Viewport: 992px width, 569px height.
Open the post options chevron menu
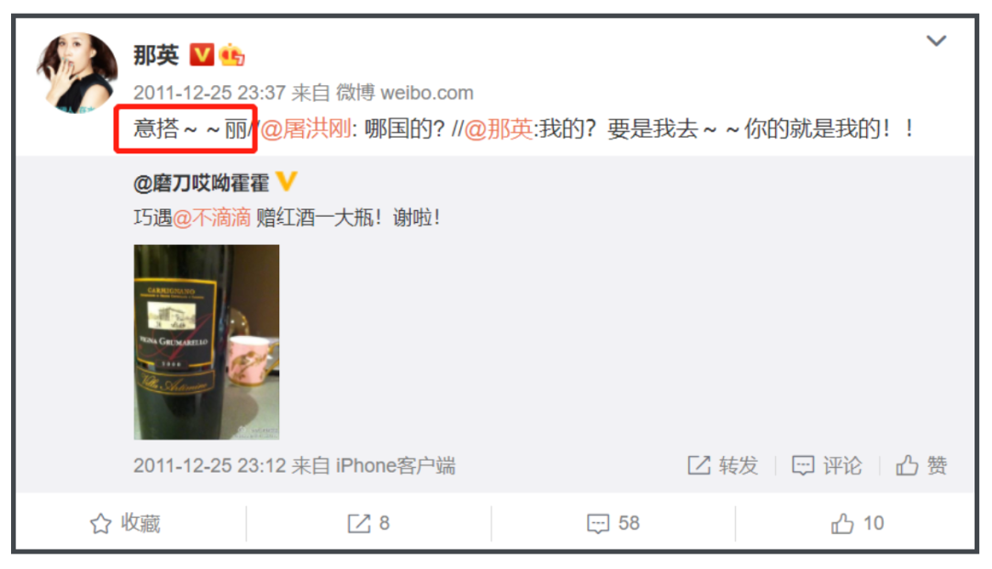[936, 41]
